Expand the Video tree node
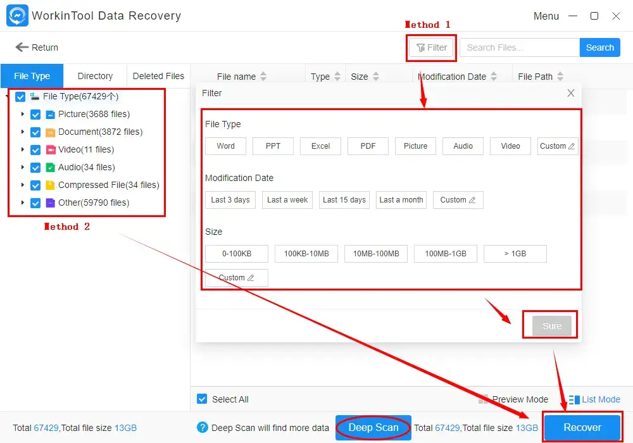Image resolution: width=633 pixels, height=443 pixels. [23, 150]
